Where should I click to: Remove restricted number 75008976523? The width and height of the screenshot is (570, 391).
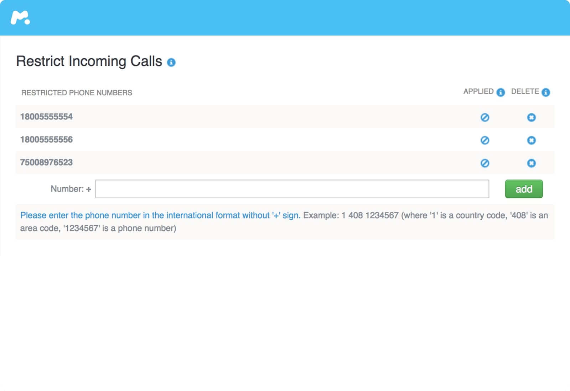531,163
